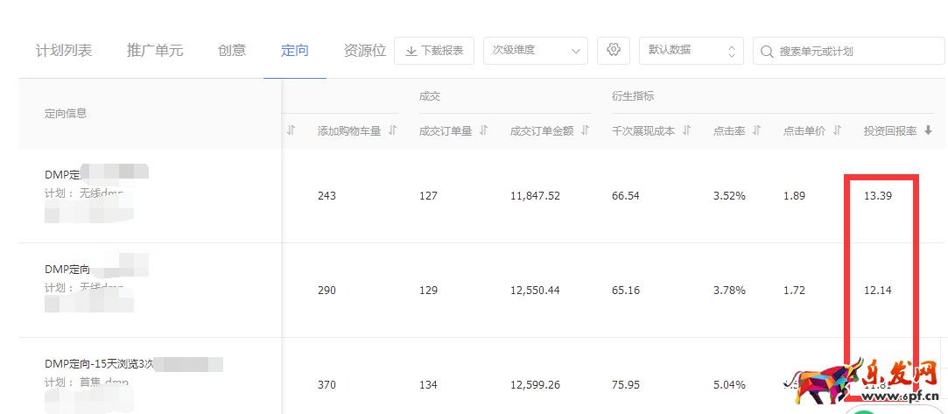Image resolution: width=948 pixels, height=414 pixels.
Task: Sort by 点击单价 column icon
Action: coord(838,130)
